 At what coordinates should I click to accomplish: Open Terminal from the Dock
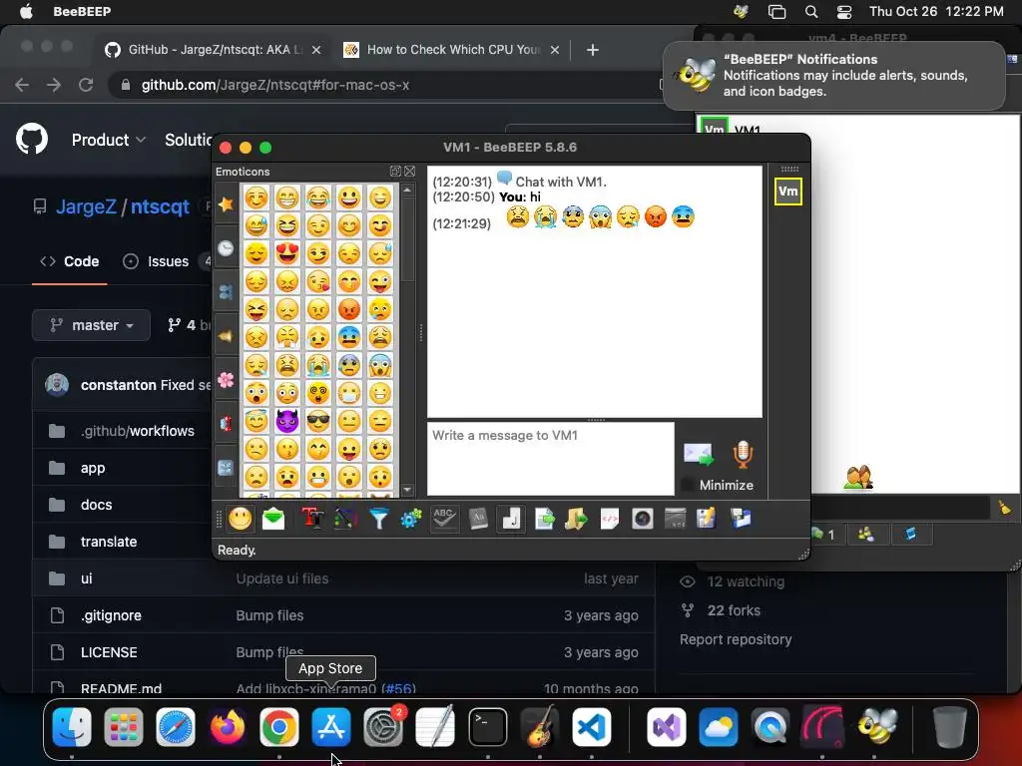[487, 727]
